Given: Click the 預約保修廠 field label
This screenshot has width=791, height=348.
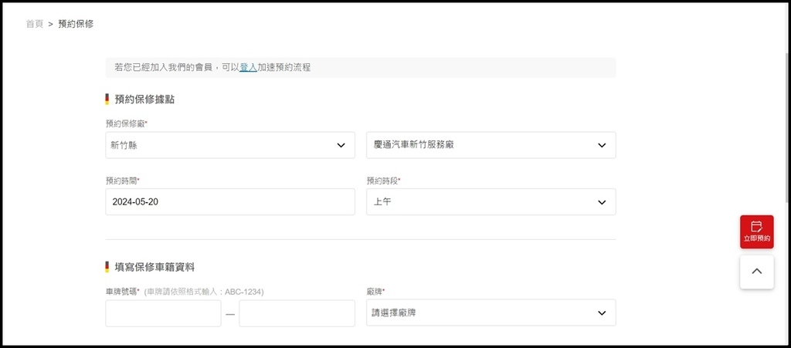Looking at the screenshot, I should 126,124.
